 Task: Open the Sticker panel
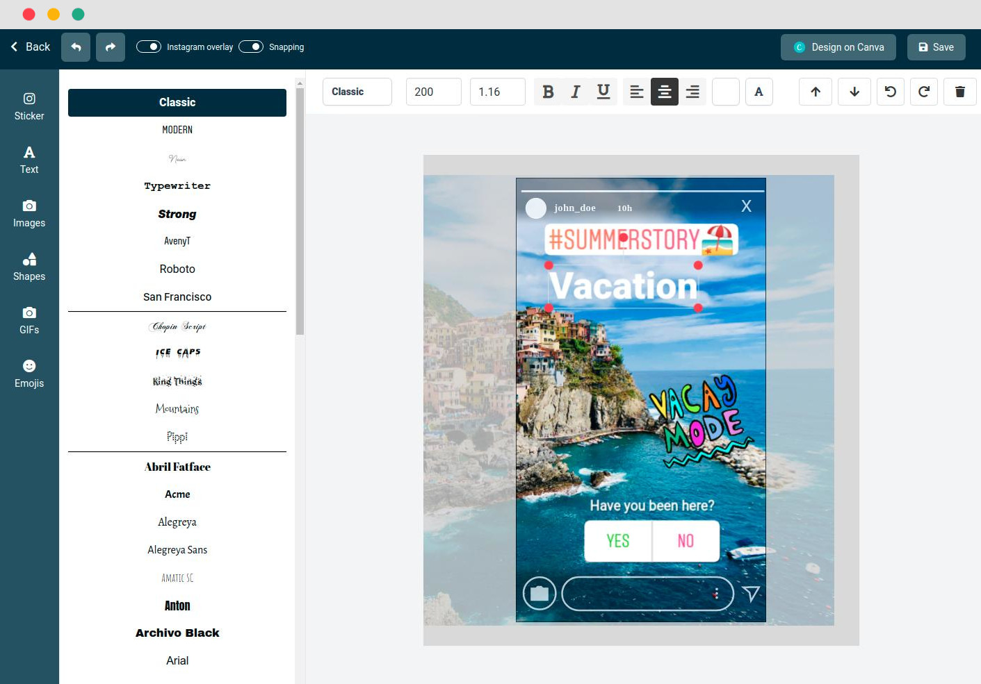tap(29, 105)
